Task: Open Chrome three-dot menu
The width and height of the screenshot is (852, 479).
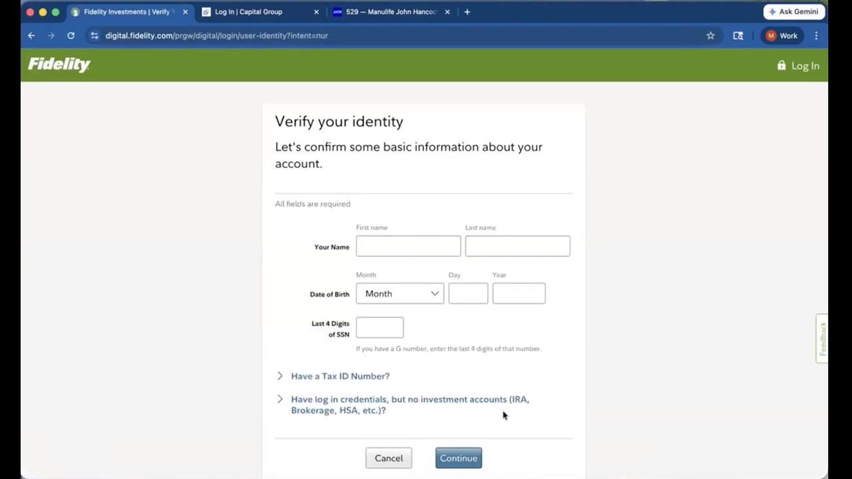Action: (x=816, y=35)
